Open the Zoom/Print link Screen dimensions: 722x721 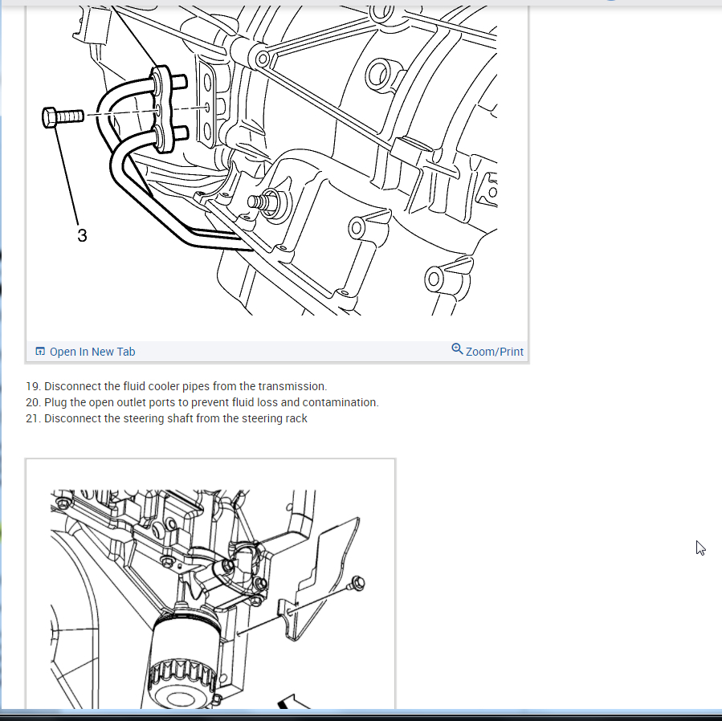click(494, 352)
